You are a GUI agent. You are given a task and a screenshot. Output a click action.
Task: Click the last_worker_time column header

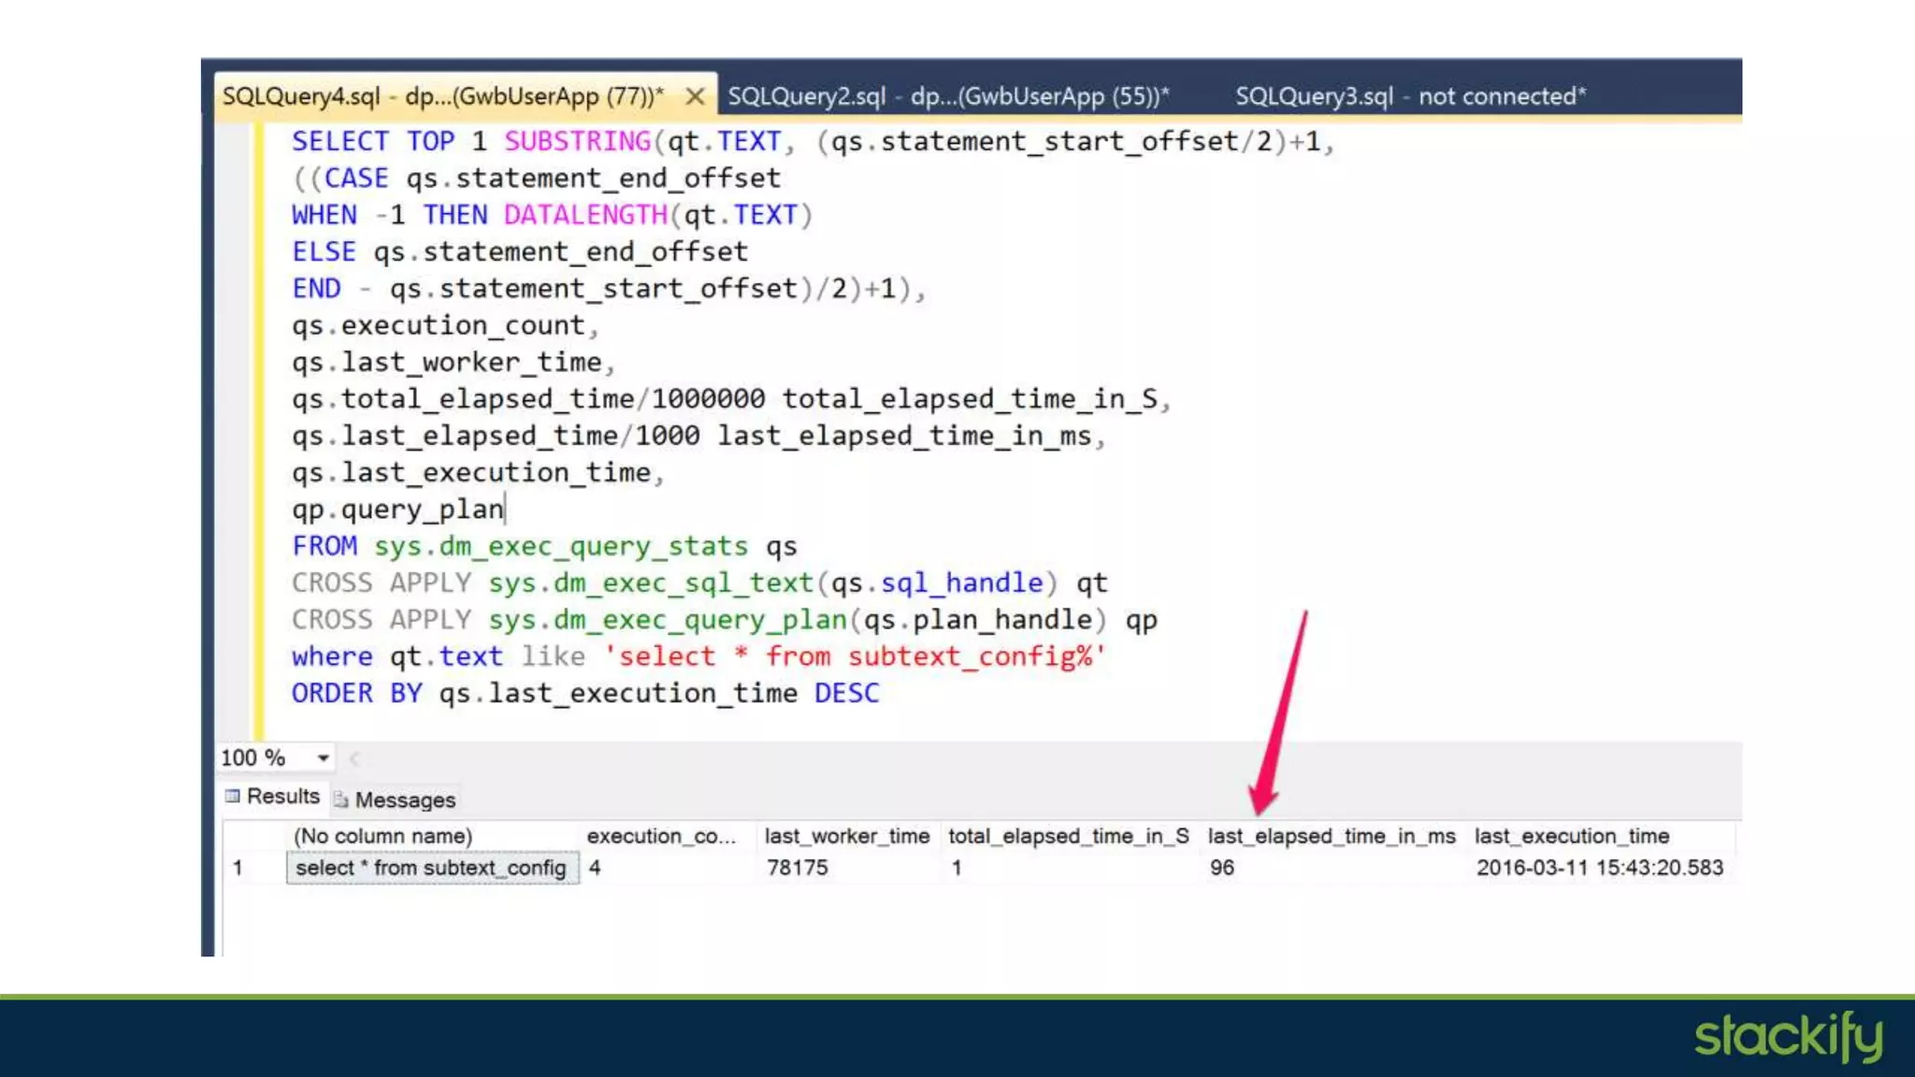coord(846,837)
